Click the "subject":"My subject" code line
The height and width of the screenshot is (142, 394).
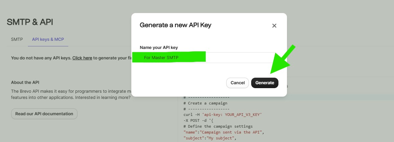coord(210,138)
